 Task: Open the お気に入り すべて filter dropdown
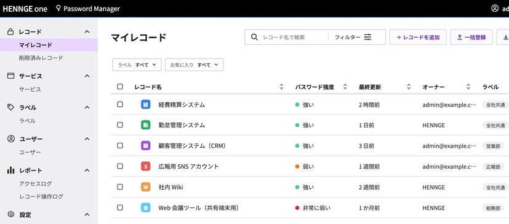pyautogui.click(x=194, y=65)
